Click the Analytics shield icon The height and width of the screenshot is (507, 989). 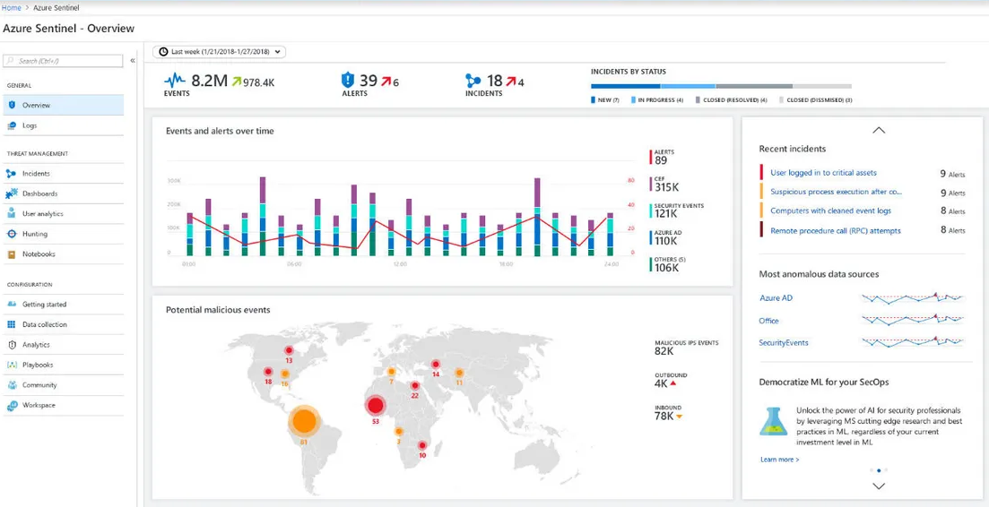click(x=12, y=345)
